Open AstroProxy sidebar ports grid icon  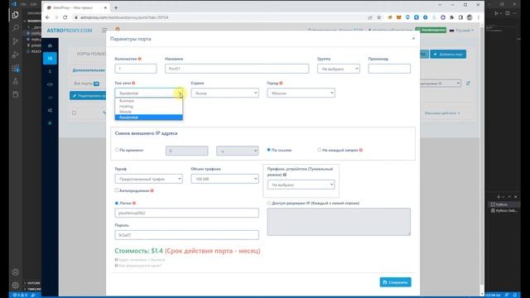[x=50, y=58]
